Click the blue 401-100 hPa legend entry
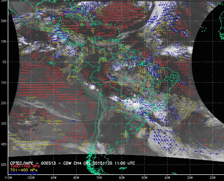 click(24, 173)
